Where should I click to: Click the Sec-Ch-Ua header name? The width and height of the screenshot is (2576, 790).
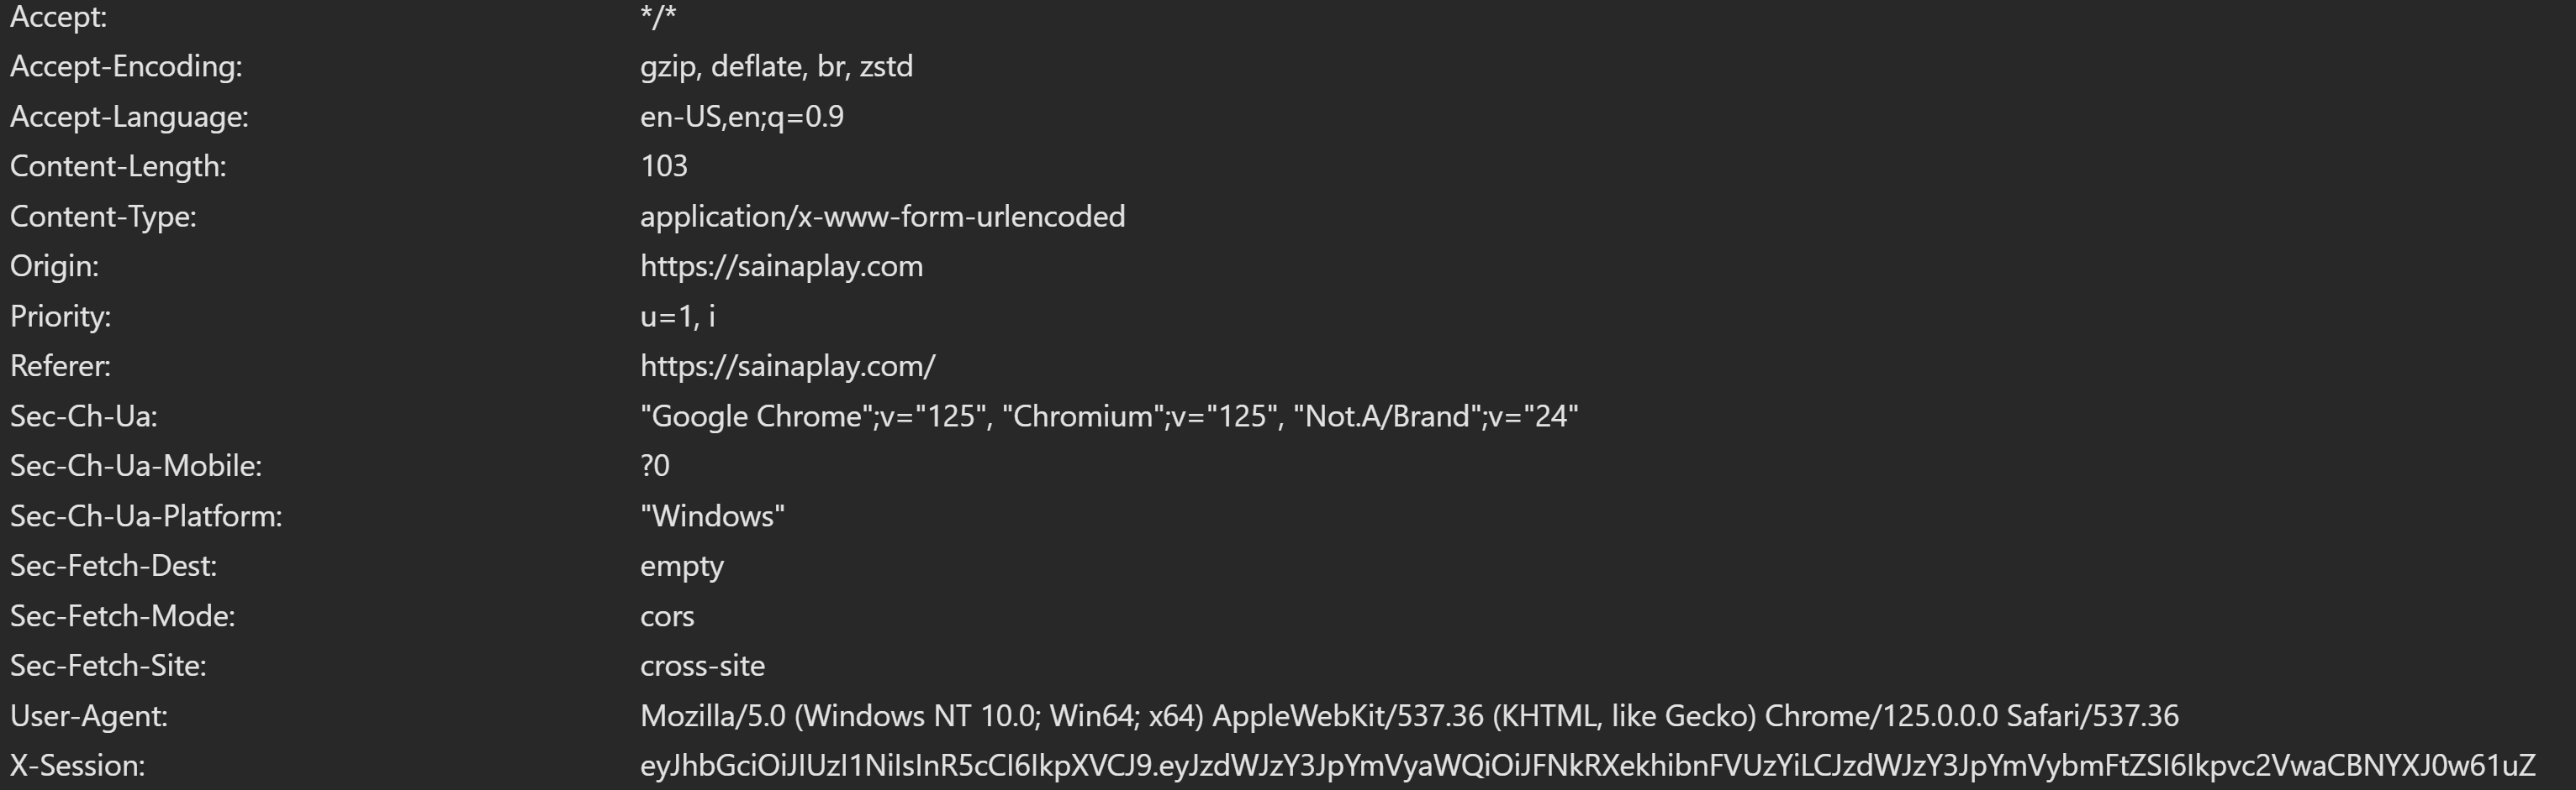[84, 416]
